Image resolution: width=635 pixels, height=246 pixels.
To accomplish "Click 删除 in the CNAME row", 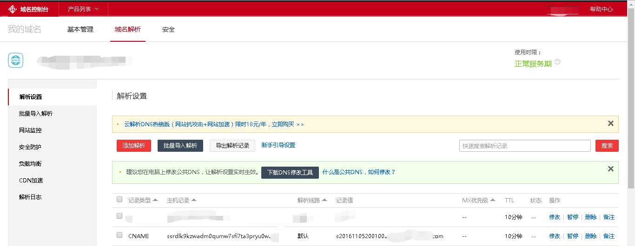I will point(591,236).
